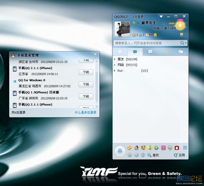Open the red shopping bag icon
Viewport: 204px width, 186px height.
(x=177, y=148)
